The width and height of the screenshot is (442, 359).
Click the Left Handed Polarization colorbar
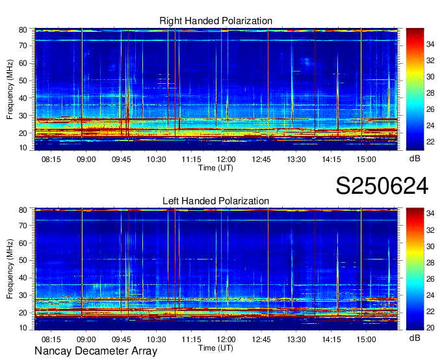(415, 269)
